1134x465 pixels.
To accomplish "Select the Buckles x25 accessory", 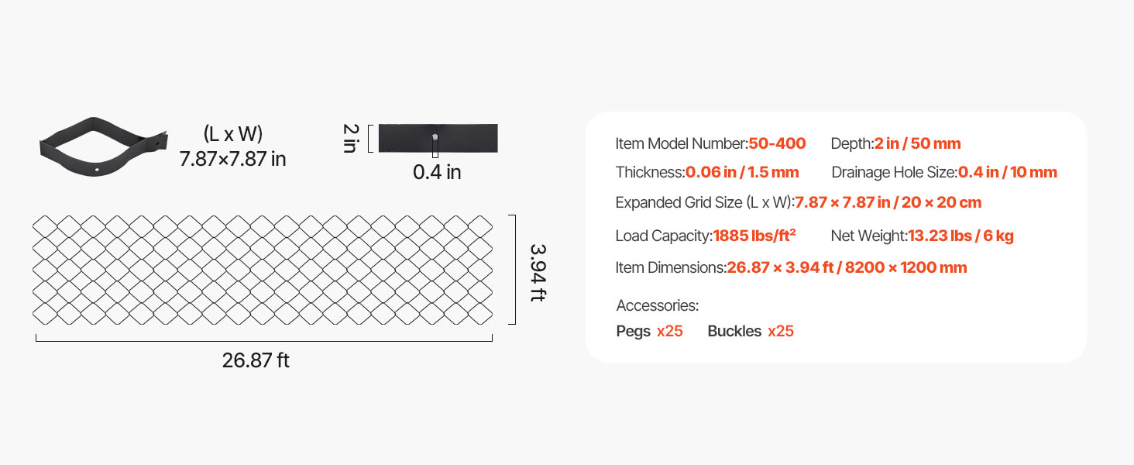I will (x=751, y=331).
